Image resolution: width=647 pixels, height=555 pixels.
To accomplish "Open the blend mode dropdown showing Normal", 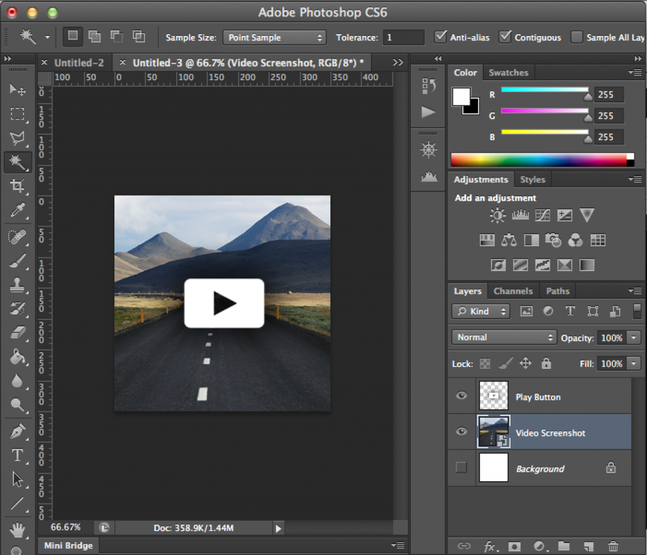I will (x=504, y=337).
